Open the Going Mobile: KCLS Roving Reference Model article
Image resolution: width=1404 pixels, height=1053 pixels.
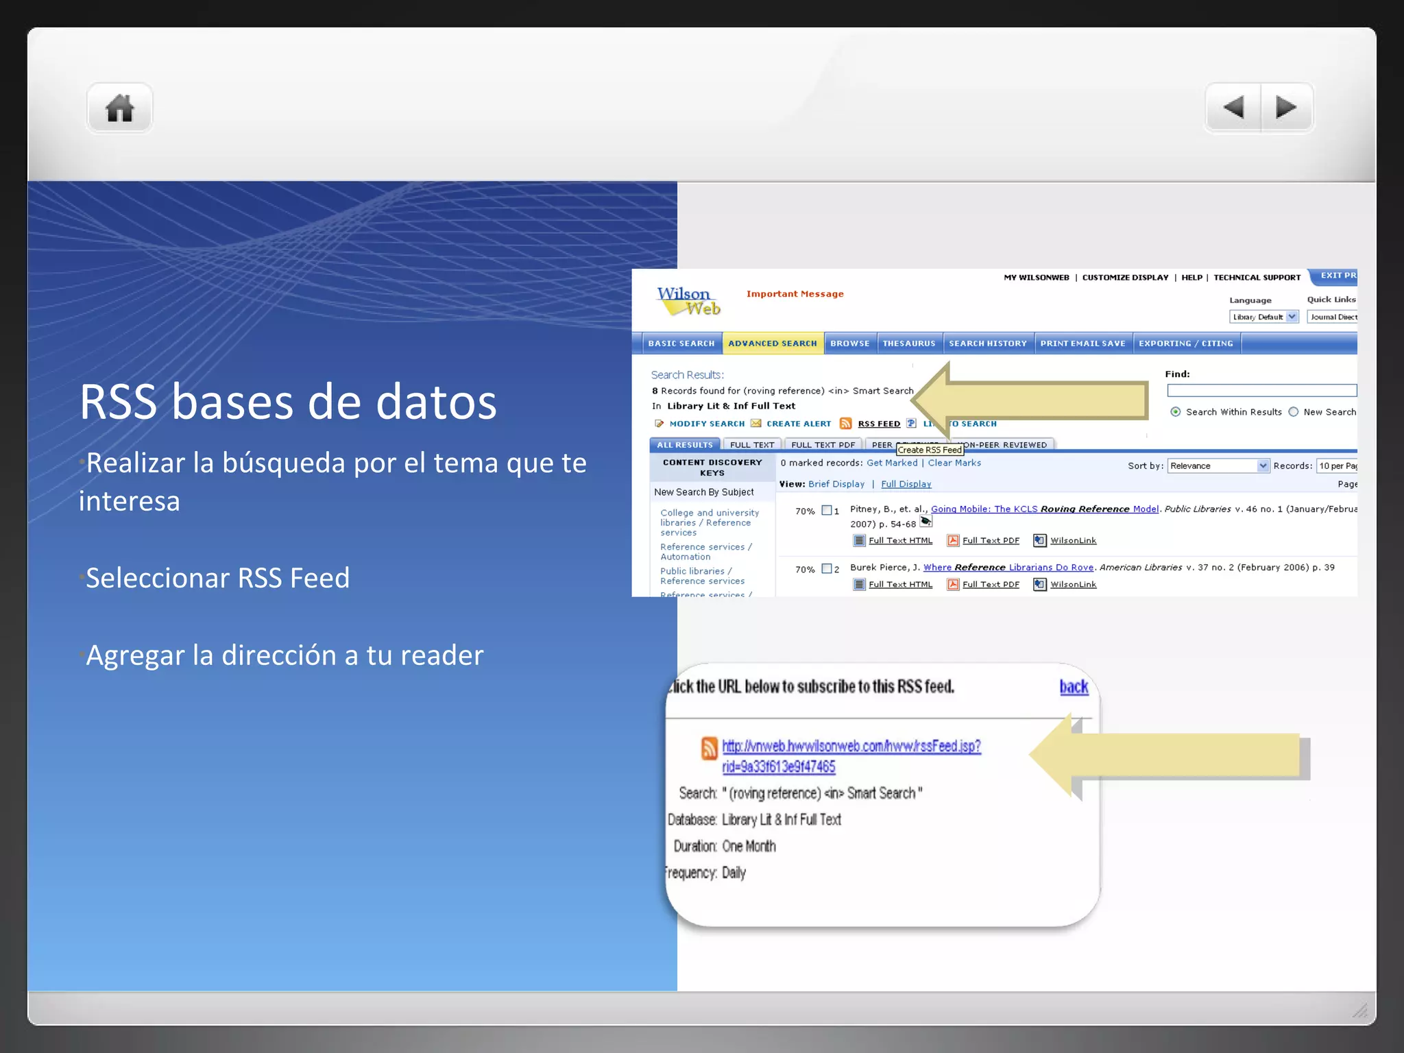1045,509
